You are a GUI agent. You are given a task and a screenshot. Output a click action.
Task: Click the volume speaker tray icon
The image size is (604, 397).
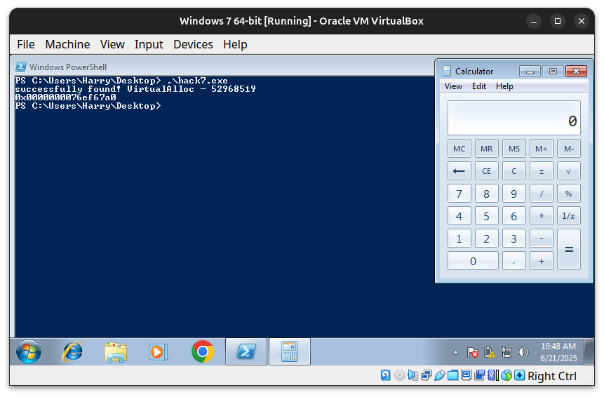coord(523,352)
